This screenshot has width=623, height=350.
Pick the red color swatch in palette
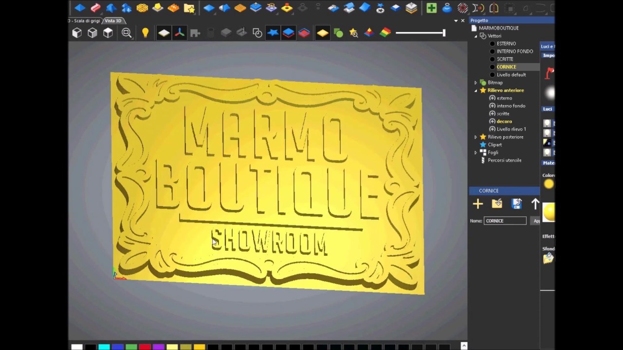click(x=145, y=347)
